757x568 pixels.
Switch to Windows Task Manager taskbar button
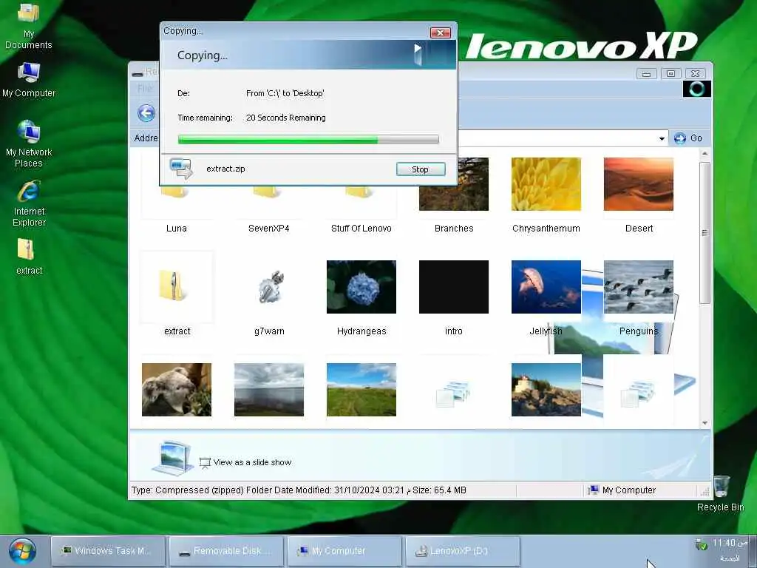click(108, 550)
